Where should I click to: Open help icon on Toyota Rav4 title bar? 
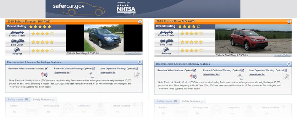tap(289, 22)
